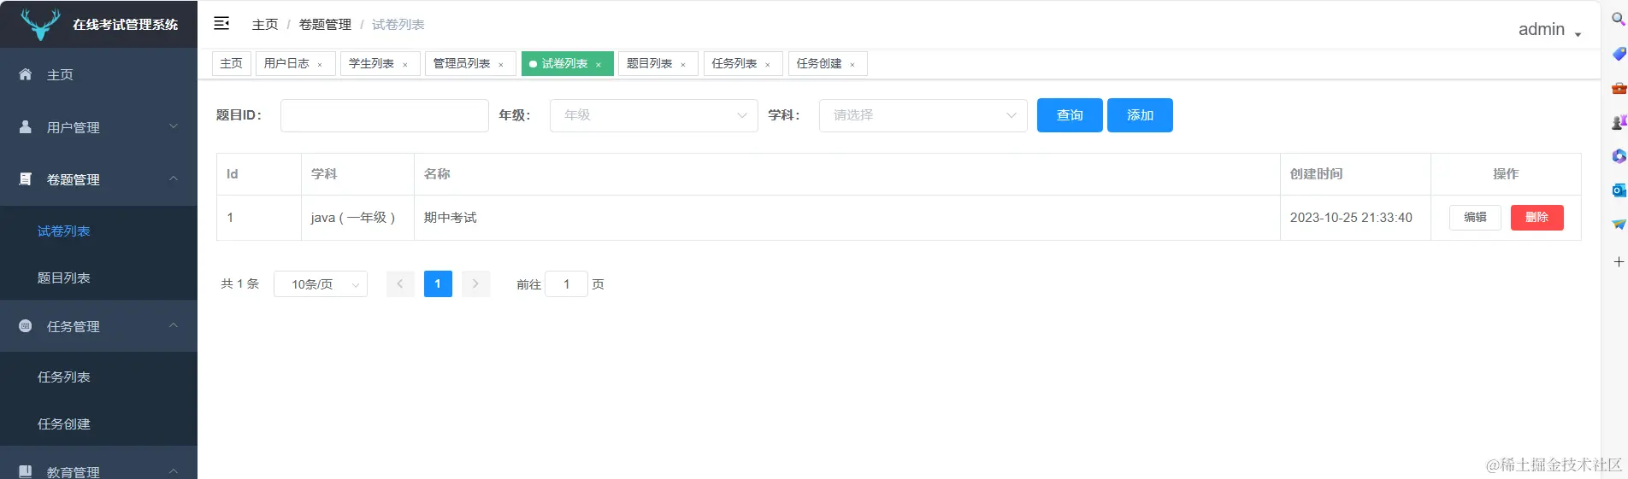Open Edge sidebar toolbox icon
This screenshot has height=479, width=1628.
[1618, 88]
